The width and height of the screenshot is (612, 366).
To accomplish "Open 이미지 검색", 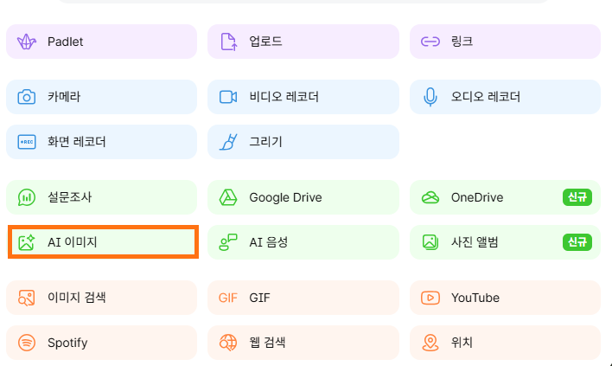I will click(101, 298).
